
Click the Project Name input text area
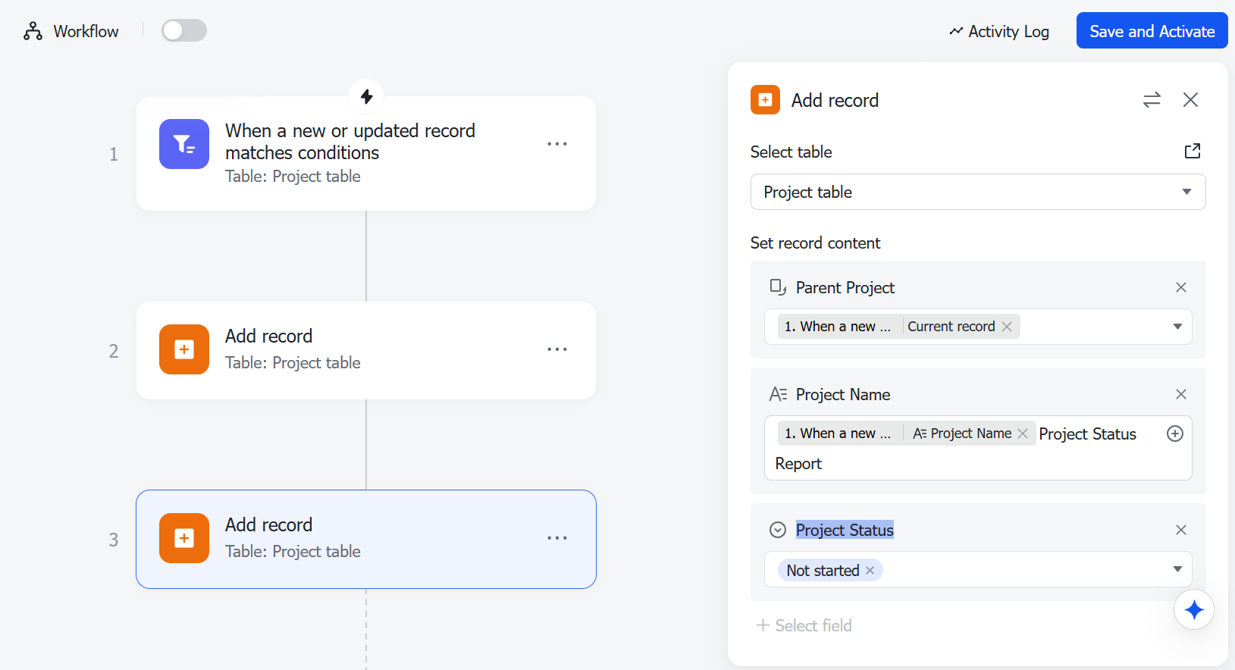978,448
